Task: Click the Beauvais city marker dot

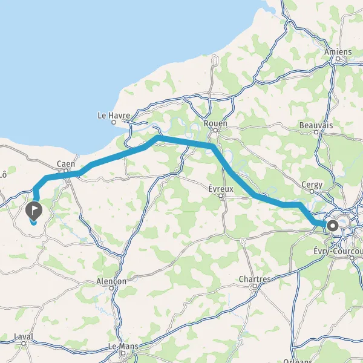Action: [316, 132]
